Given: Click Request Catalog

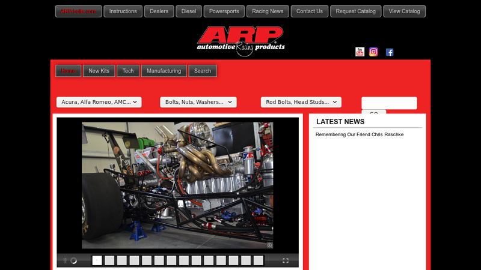Looking at the screenshot, I should [x=355, y=11].
